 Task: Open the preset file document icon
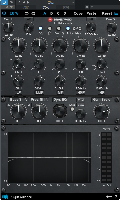click(x=19, y=3)
